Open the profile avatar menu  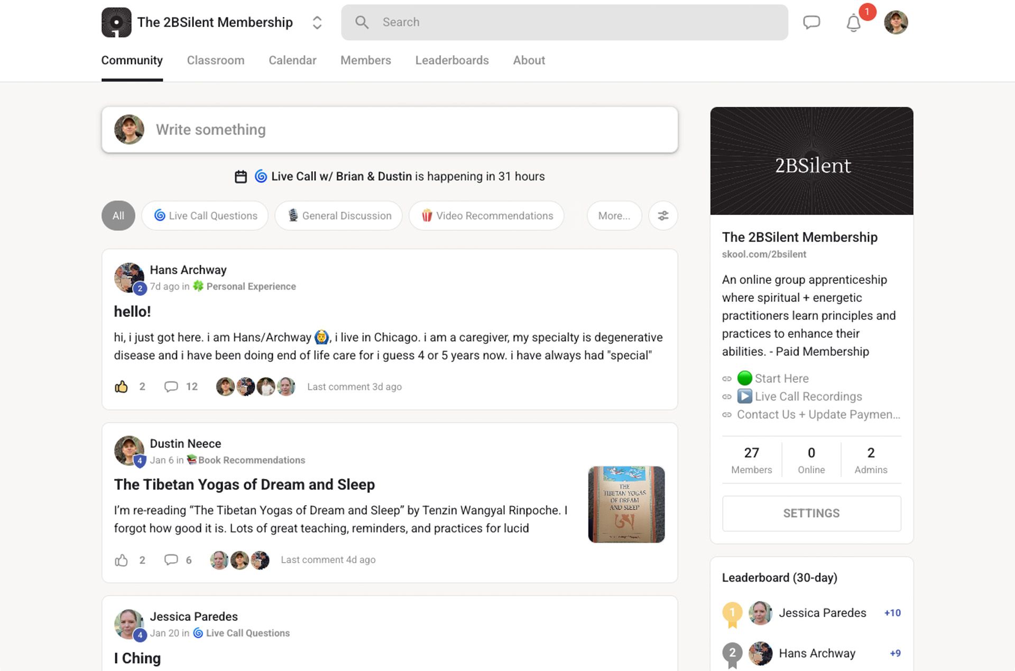coord(896,22)
